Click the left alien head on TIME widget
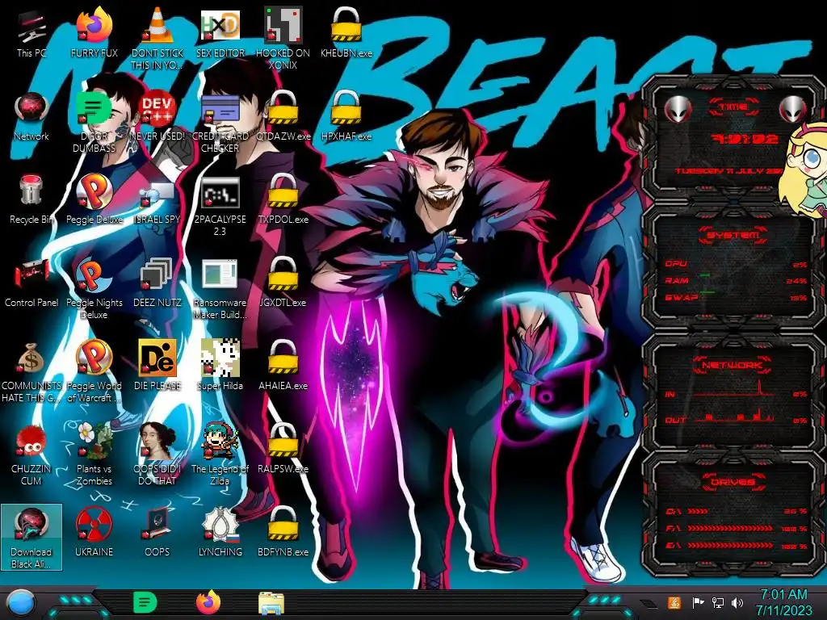The width and height of the screenshot is (827, 620). pos(678,110)
